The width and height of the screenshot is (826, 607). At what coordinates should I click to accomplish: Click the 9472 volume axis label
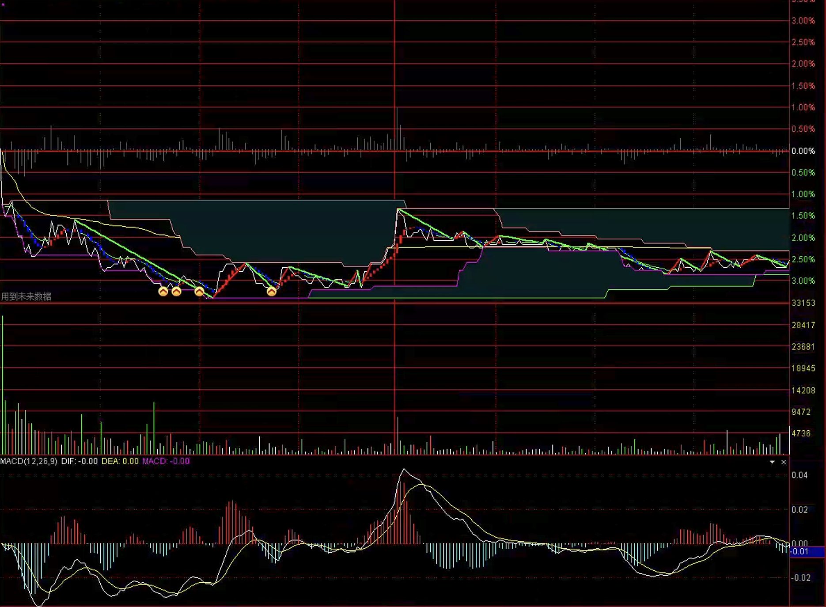[x=801, y=412]
